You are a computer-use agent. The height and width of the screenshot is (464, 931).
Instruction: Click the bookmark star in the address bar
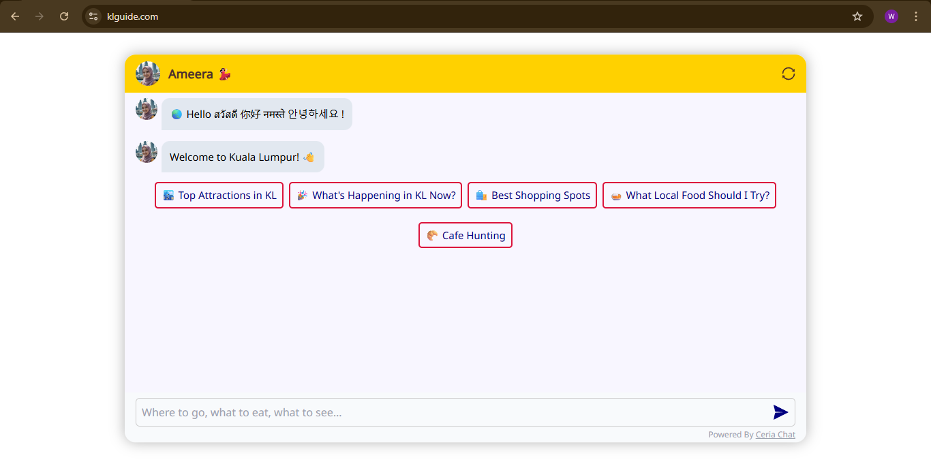click(857, 16)
